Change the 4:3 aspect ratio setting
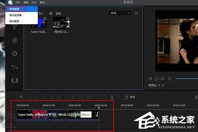Image resolution: width=198 pixels, height=132 pixels. tap(161, 85)
